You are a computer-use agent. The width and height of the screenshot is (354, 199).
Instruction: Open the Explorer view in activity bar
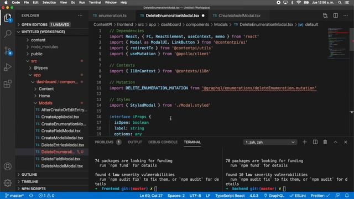tap(7, 18)
